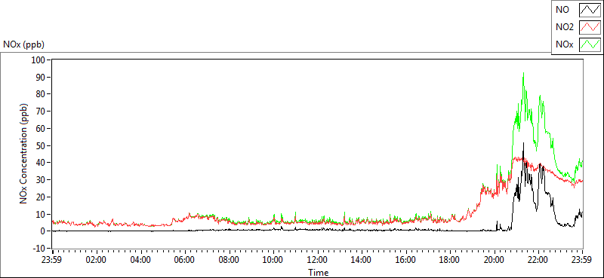The height and width of the screenshot is (278, 604).
Task: Click the 22:00 x-axis tick label
Action: [x=538, y=259]
